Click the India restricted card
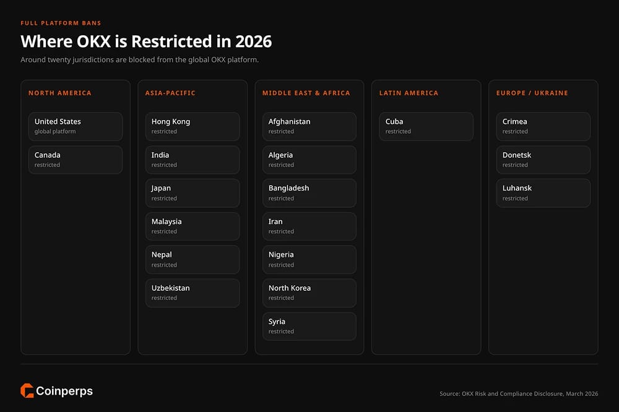Viewport: 619px width, 412px height. [x=193, y=160]
